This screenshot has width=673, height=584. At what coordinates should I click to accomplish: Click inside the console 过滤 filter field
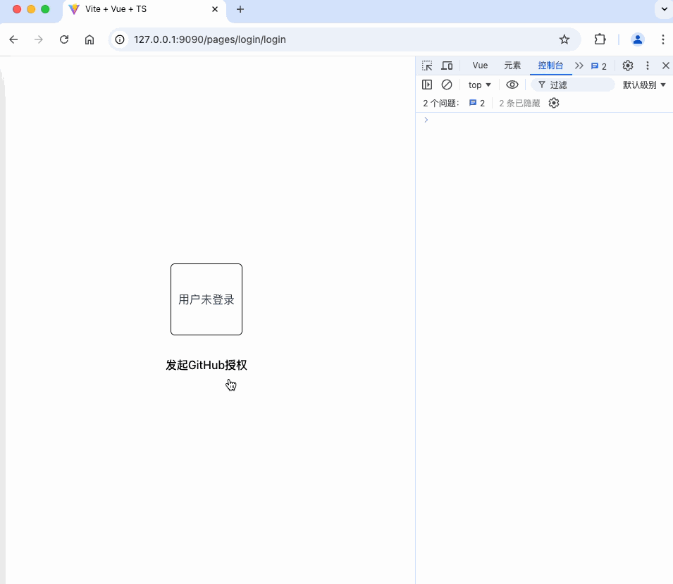pyautogui.click(x=572, y=85)
